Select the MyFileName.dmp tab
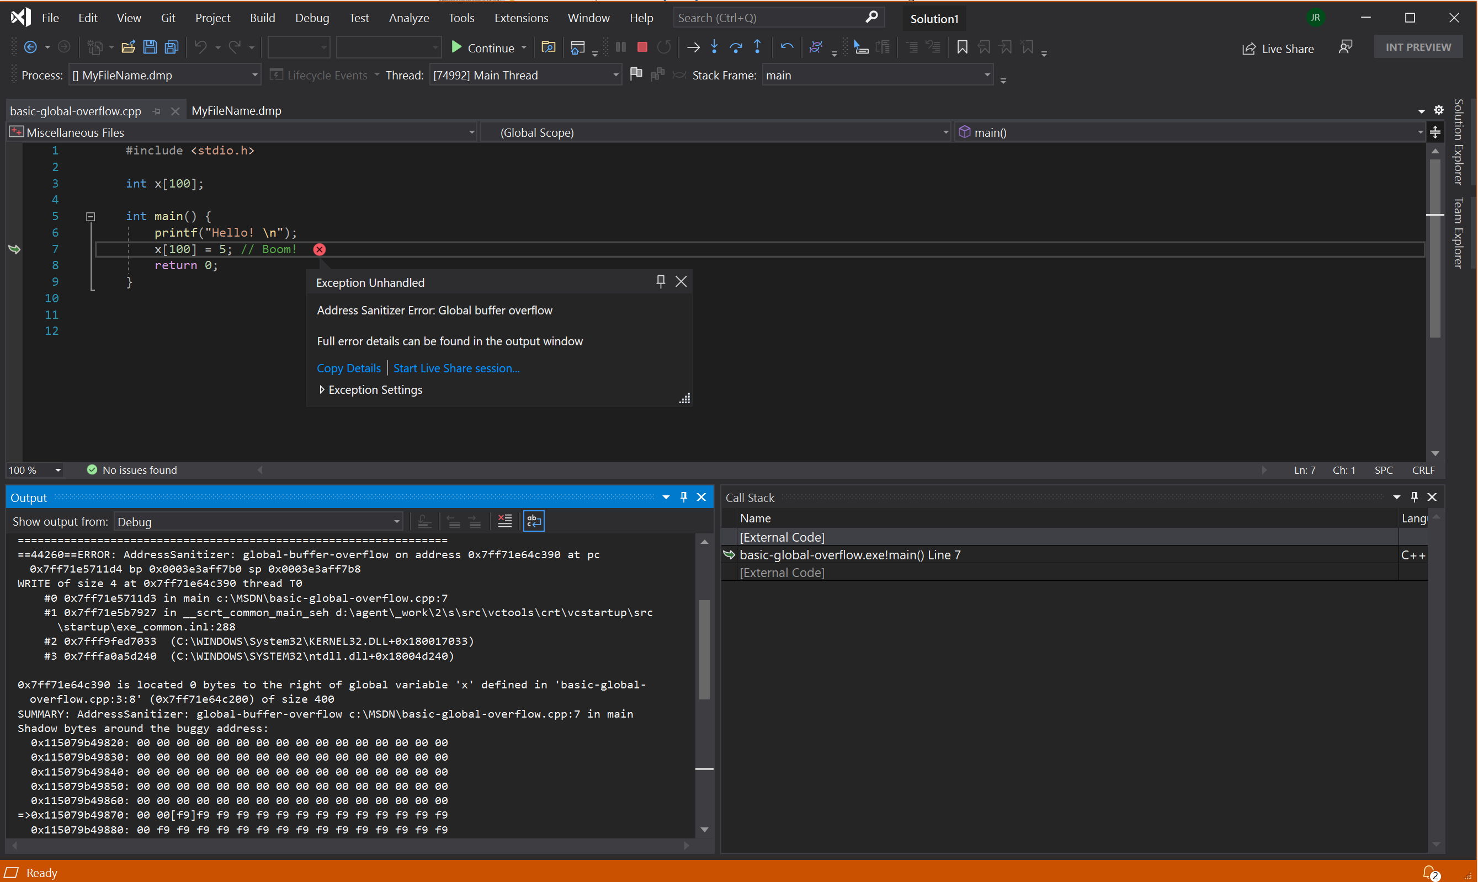This screenshot has width=1478, height=882. pos(235,110)
